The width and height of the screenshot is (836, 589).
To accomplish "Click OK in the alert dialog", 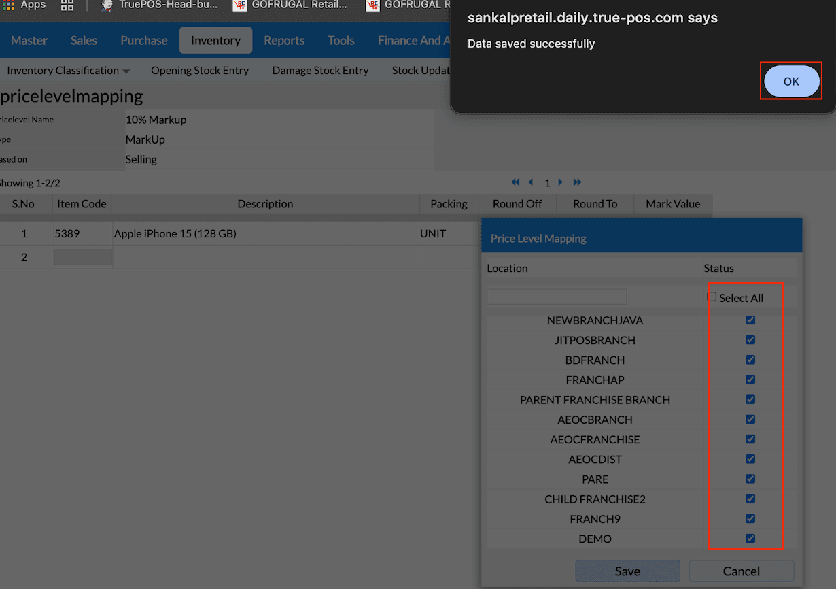I will pyautogui.click(x=791, y=81).
